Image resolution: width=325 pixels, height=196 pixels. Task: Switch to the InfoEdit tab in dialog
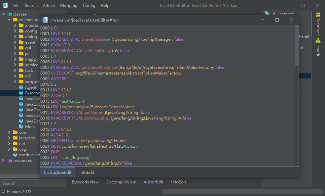click(x=87, y=172)
